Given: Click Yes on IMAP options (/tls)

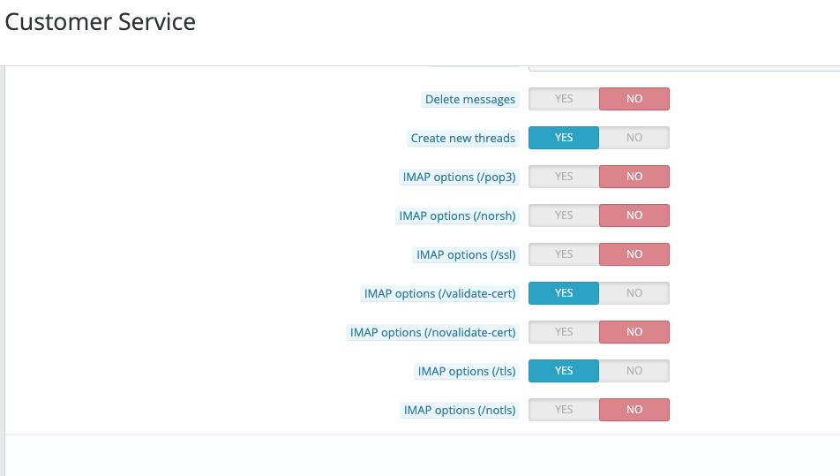Looking at the screenshot, I should click(x=564, y=371).
